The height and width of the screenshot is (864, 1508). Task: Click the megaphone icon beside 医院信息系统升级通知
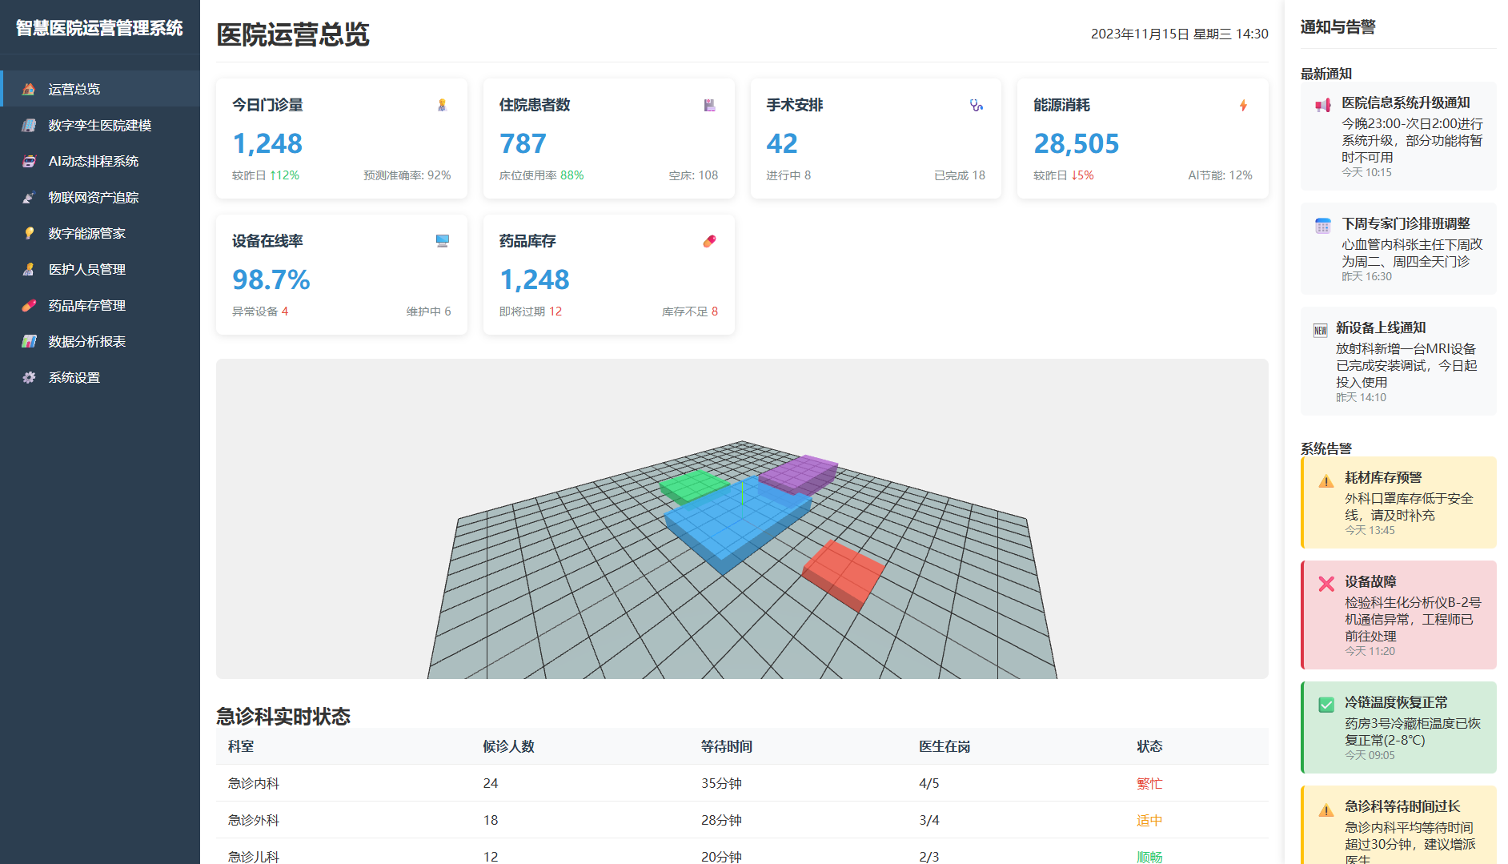pyautogui.click(x=1322, y=105)
